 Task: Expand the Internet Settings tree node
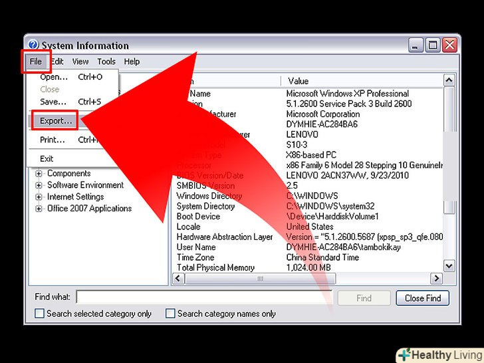(39, 197)
